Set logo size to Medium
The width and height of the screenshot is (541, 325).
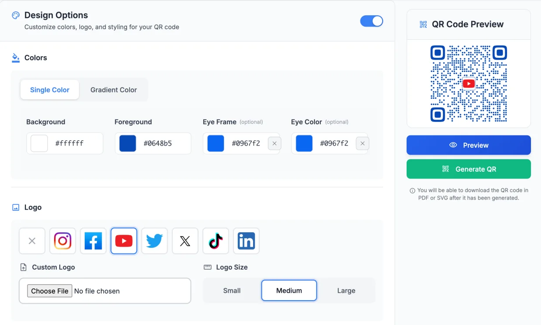click(289, 291)
